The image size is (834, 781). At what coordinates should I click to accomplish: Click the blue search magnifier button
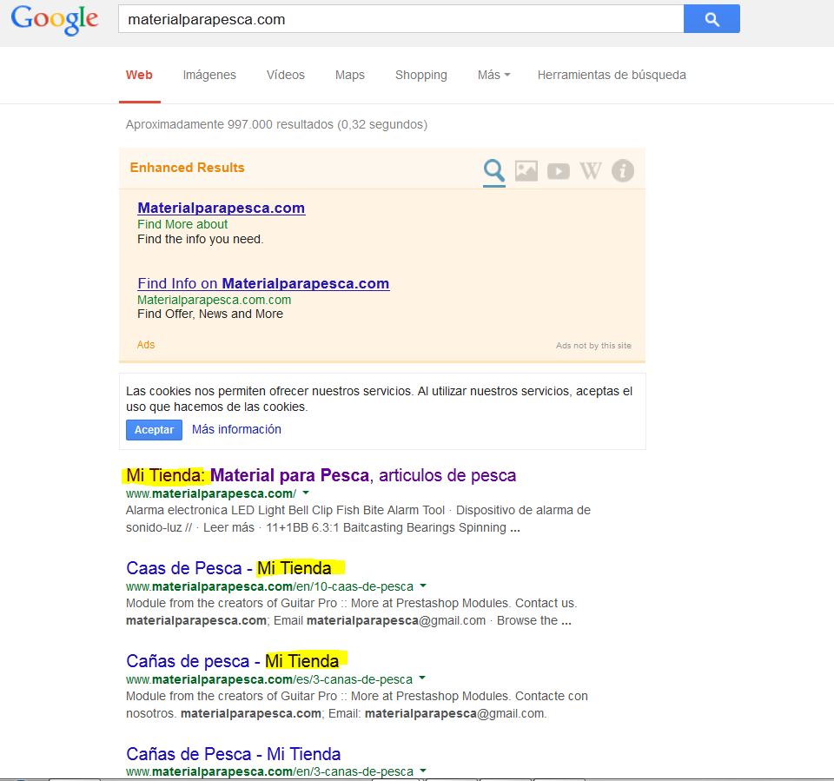pos(712,19)
